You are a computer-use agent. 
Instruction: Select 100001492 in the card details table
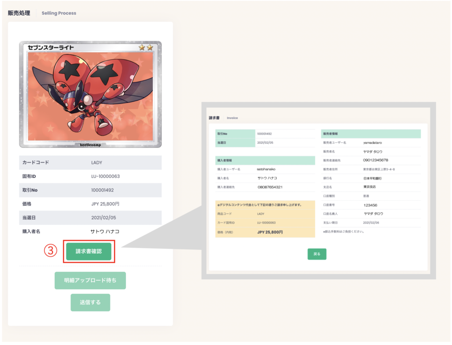102,190
